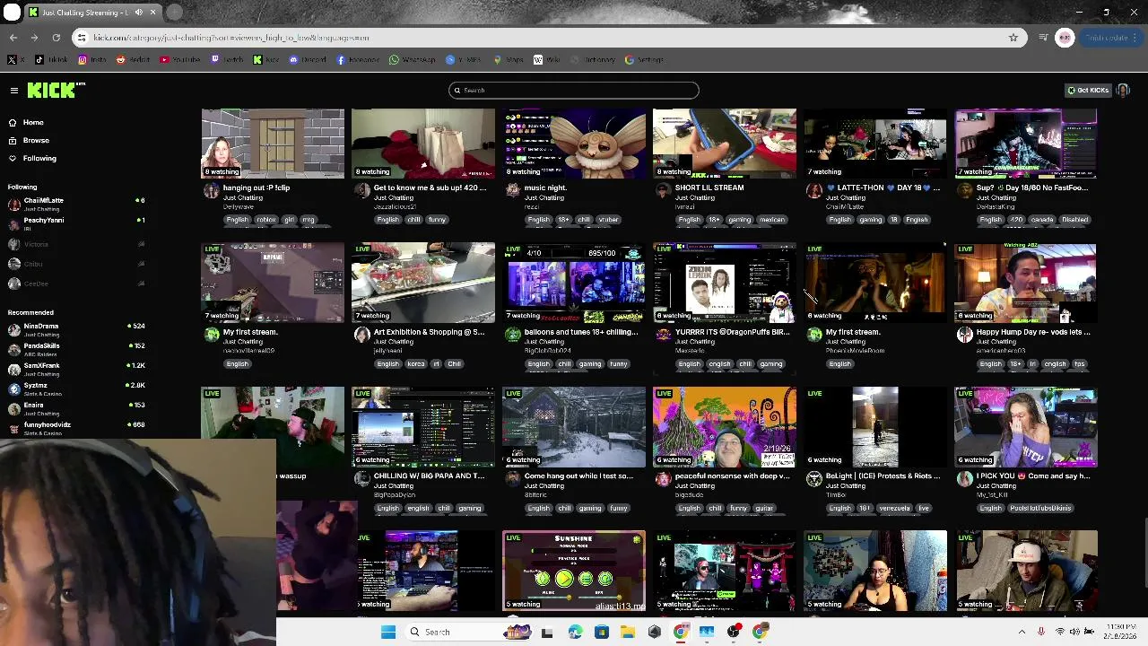This screenshot has width=1148, height=646.
Task: Open the Facebook bookmark
Action: click(x=358, y=60)
